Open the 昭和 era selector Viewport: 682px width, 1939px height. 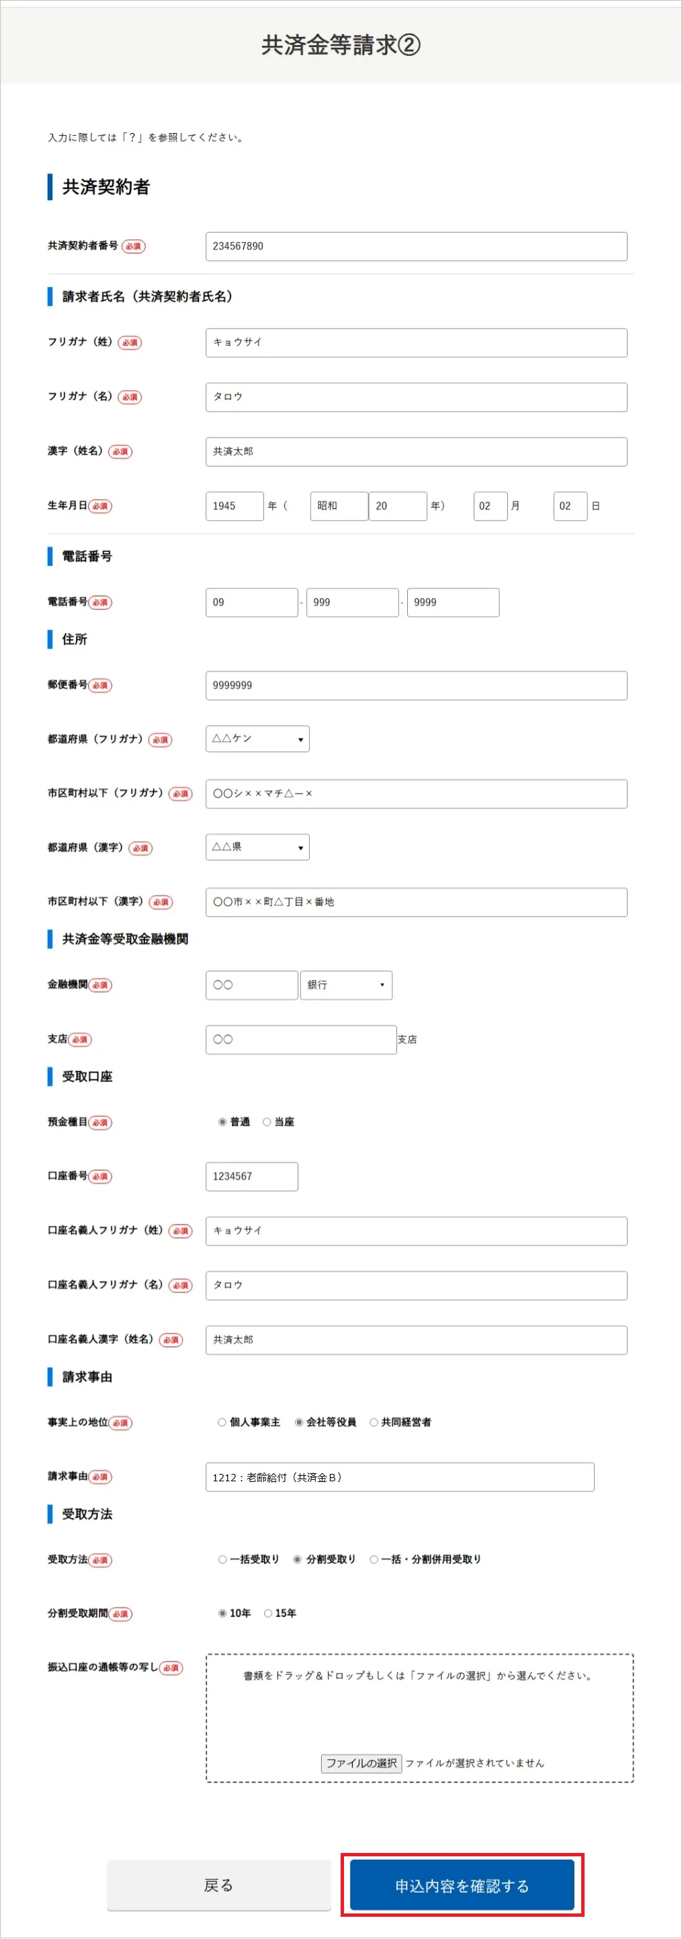coord(339,506)
